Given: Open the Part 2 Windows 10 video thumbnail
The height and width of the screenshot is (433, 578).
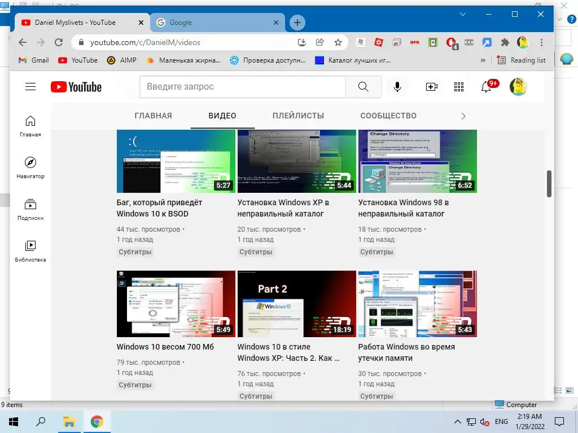Looking at the screenshot, I should tap(297, 304).
